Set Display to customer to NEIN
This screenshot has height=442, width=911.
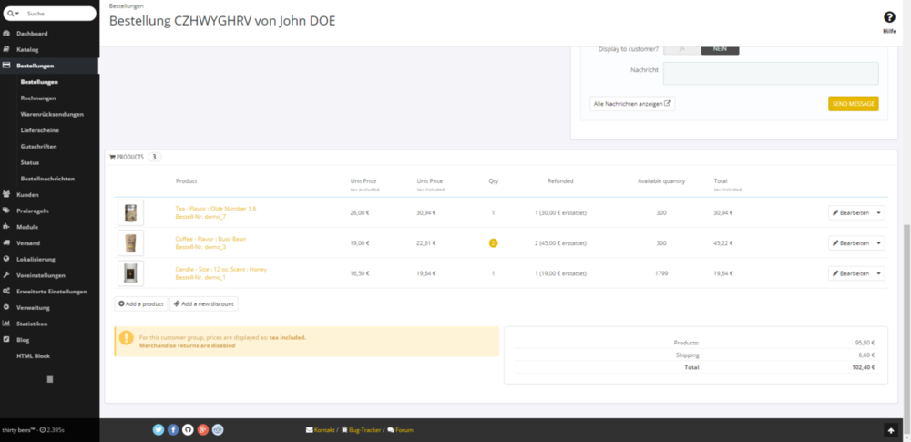(720, 49)
